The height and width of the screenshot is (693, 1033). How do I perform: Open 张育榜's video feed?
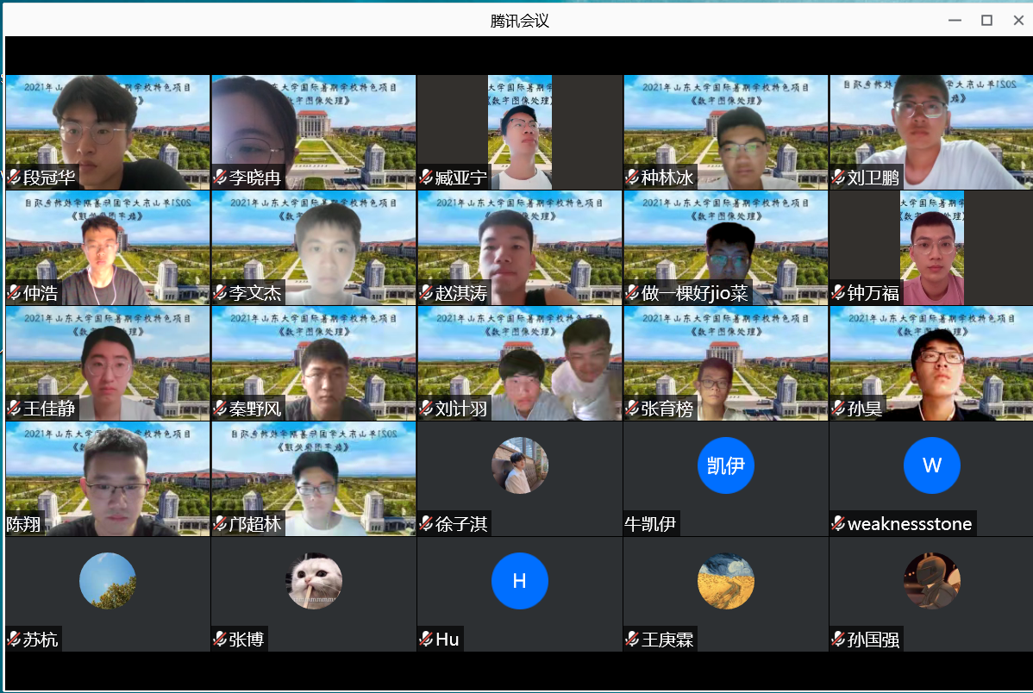(x=726, y=363)
